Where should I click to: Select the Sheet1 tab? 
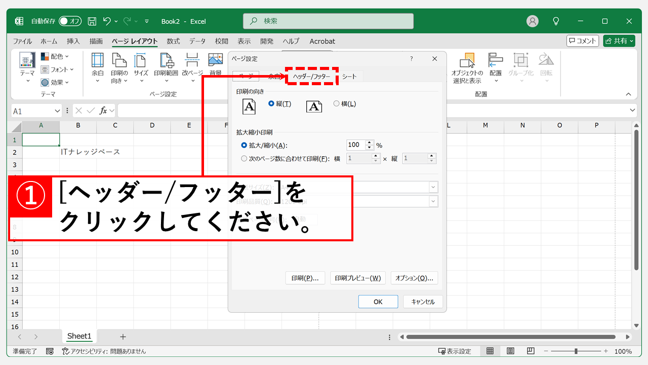point(79,337)
